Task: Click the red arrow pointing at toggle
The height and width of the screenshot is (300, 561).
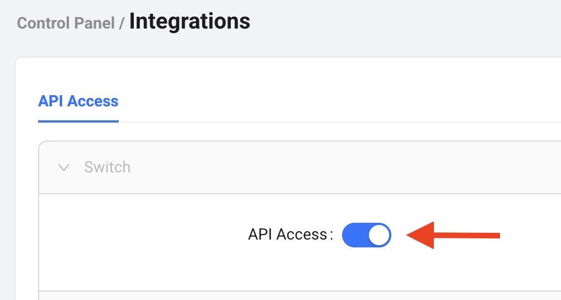Action: 454,235
